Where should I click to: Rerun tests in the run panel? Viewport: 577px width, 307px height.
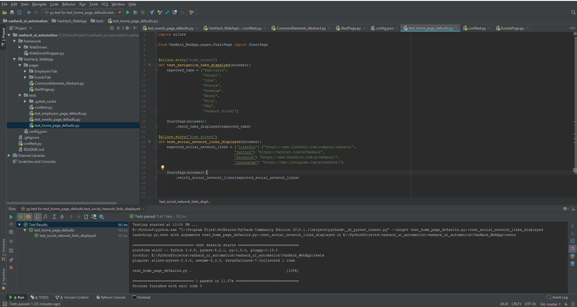pos(11,217)
